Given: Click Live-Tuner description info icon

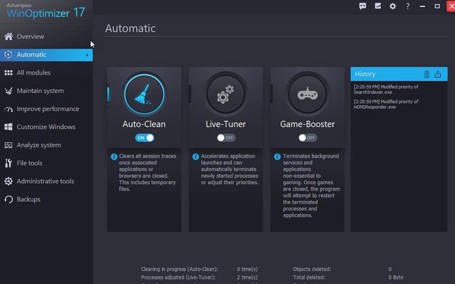Looking at the screenshot, I should pyautogui.click(x=196, y=157).
